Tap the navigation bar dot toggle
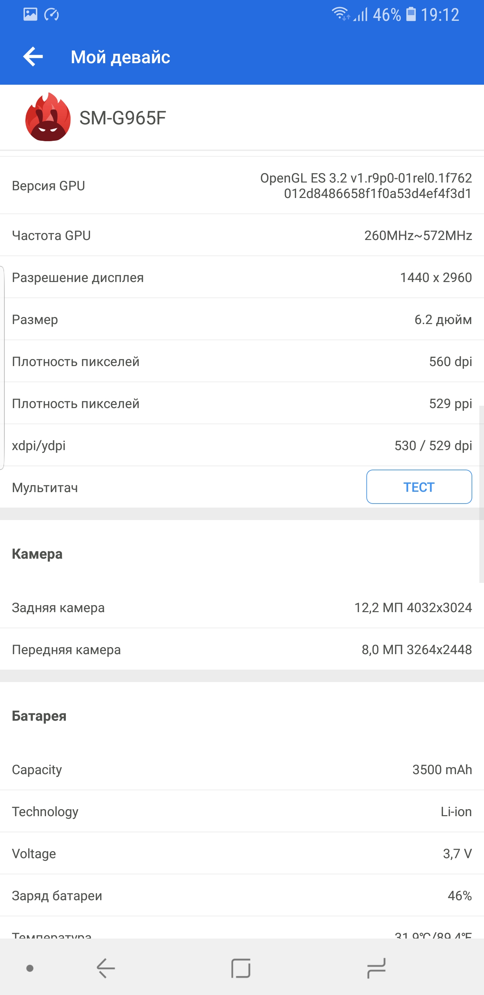 [x=30, y=968]
